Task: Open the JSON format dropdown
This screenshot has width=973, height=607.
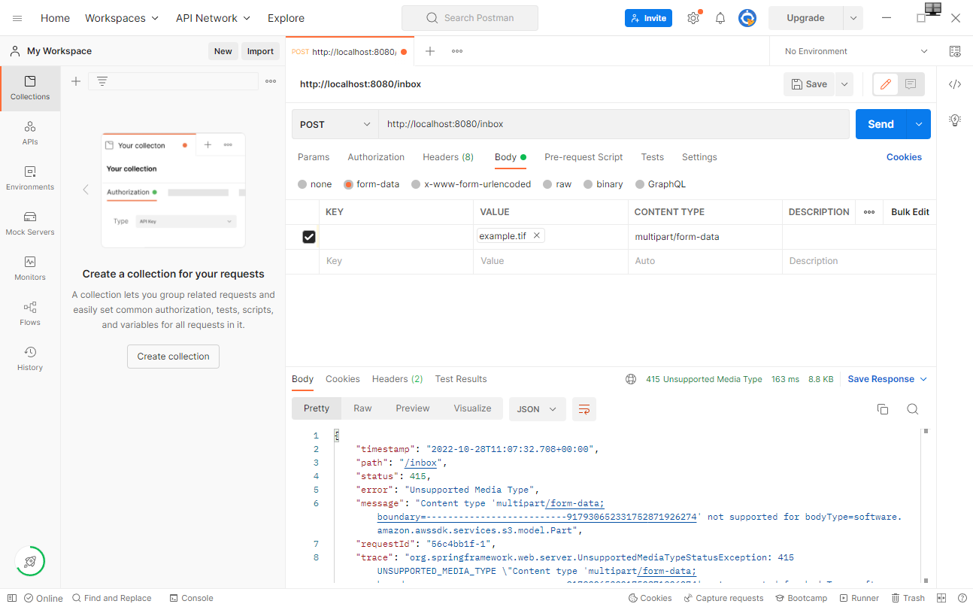Action: click(537, 409)
